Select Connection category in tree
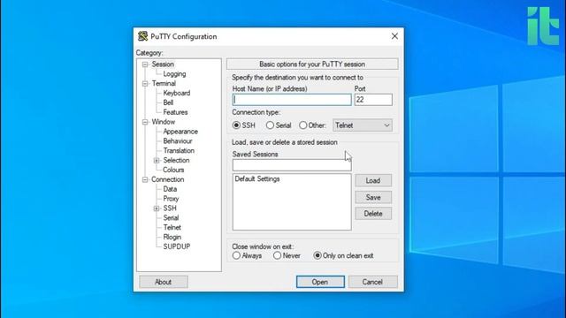The width and height of the screenshot is (566, 318). (167, 179)
